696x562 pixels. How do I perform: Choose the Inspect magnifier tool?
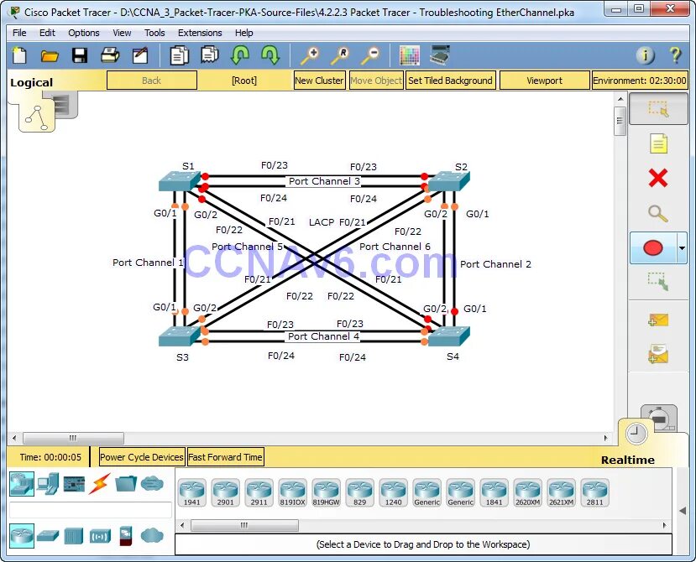coord(658,213)
